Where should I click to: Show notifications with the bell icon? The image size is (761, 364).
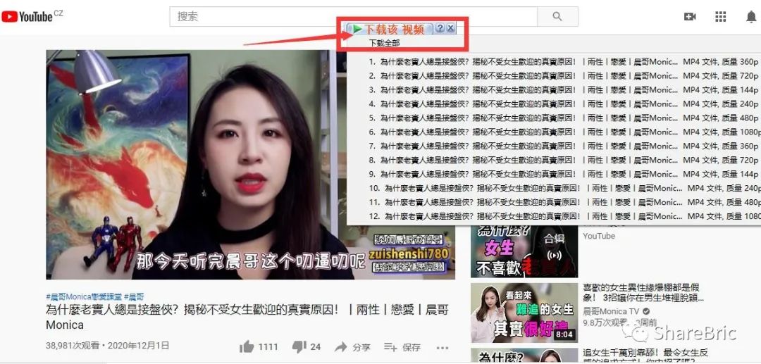point(751,17)
